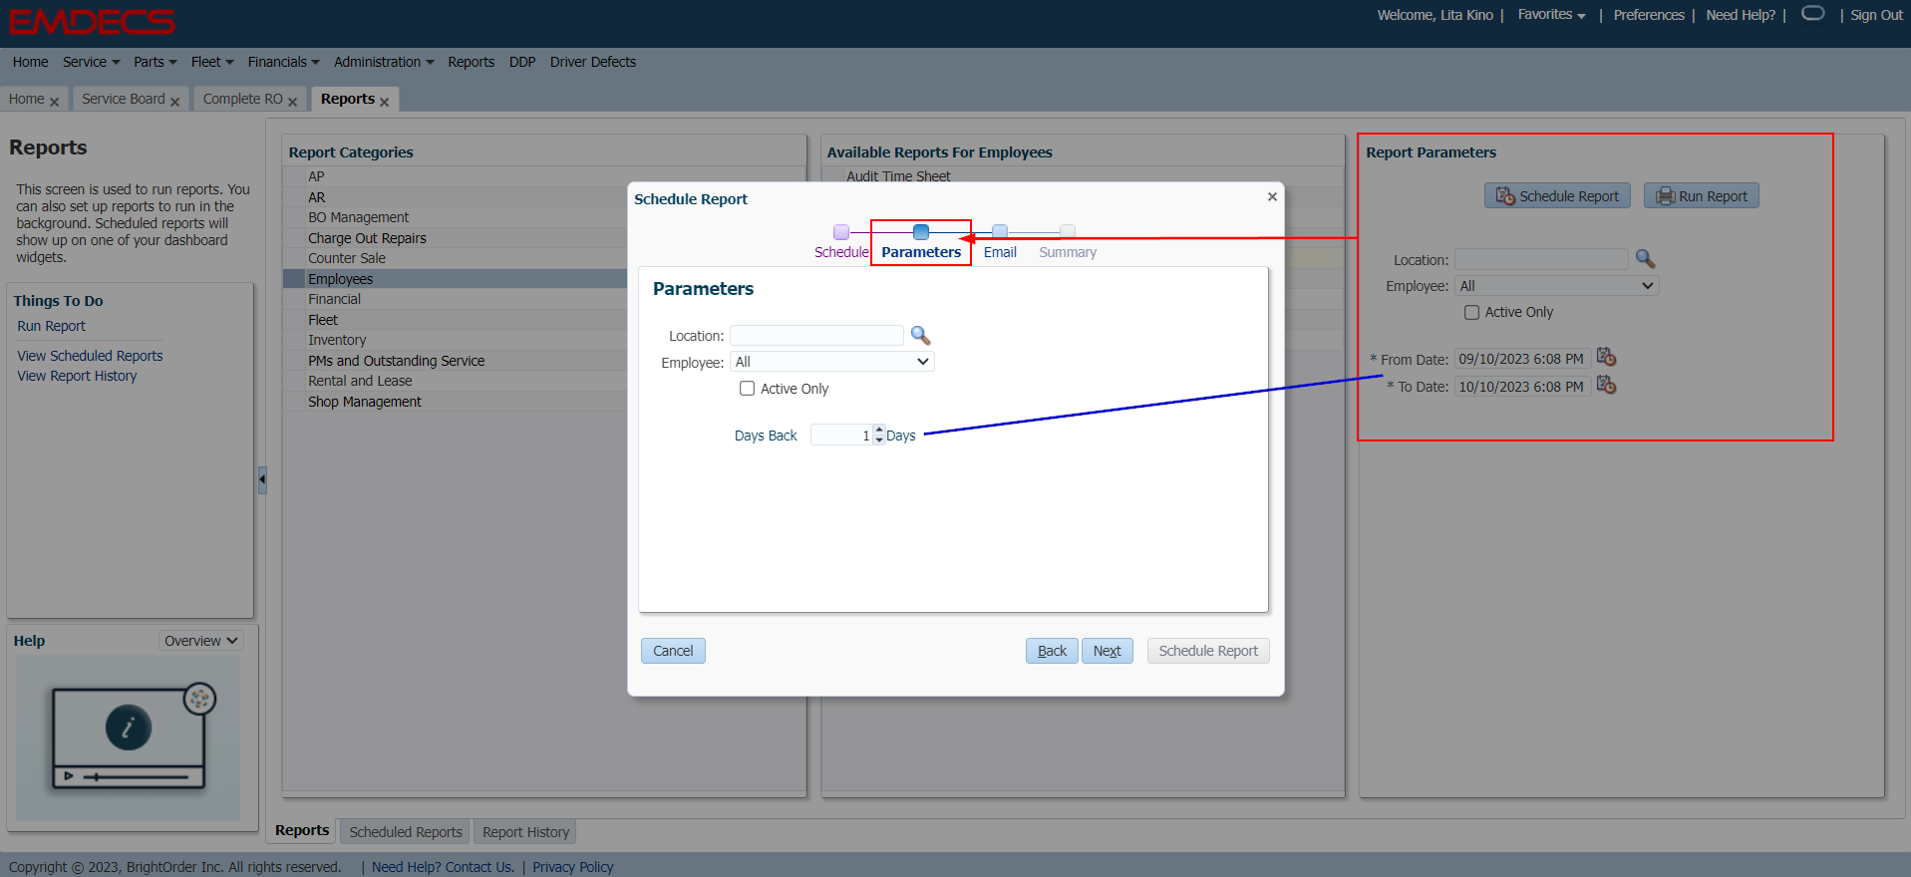Open the Favorites dropdown menu
Image resolution: width=1911 pixels, height=877 pixels.
pyautogui.click(x=1551, y=15)
